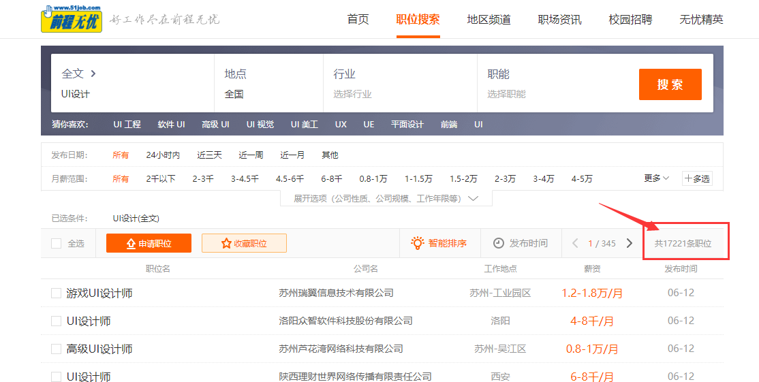Click the +多选 multi-select button
This screenshot has width=759, height=382.
(x=697, y=178)
